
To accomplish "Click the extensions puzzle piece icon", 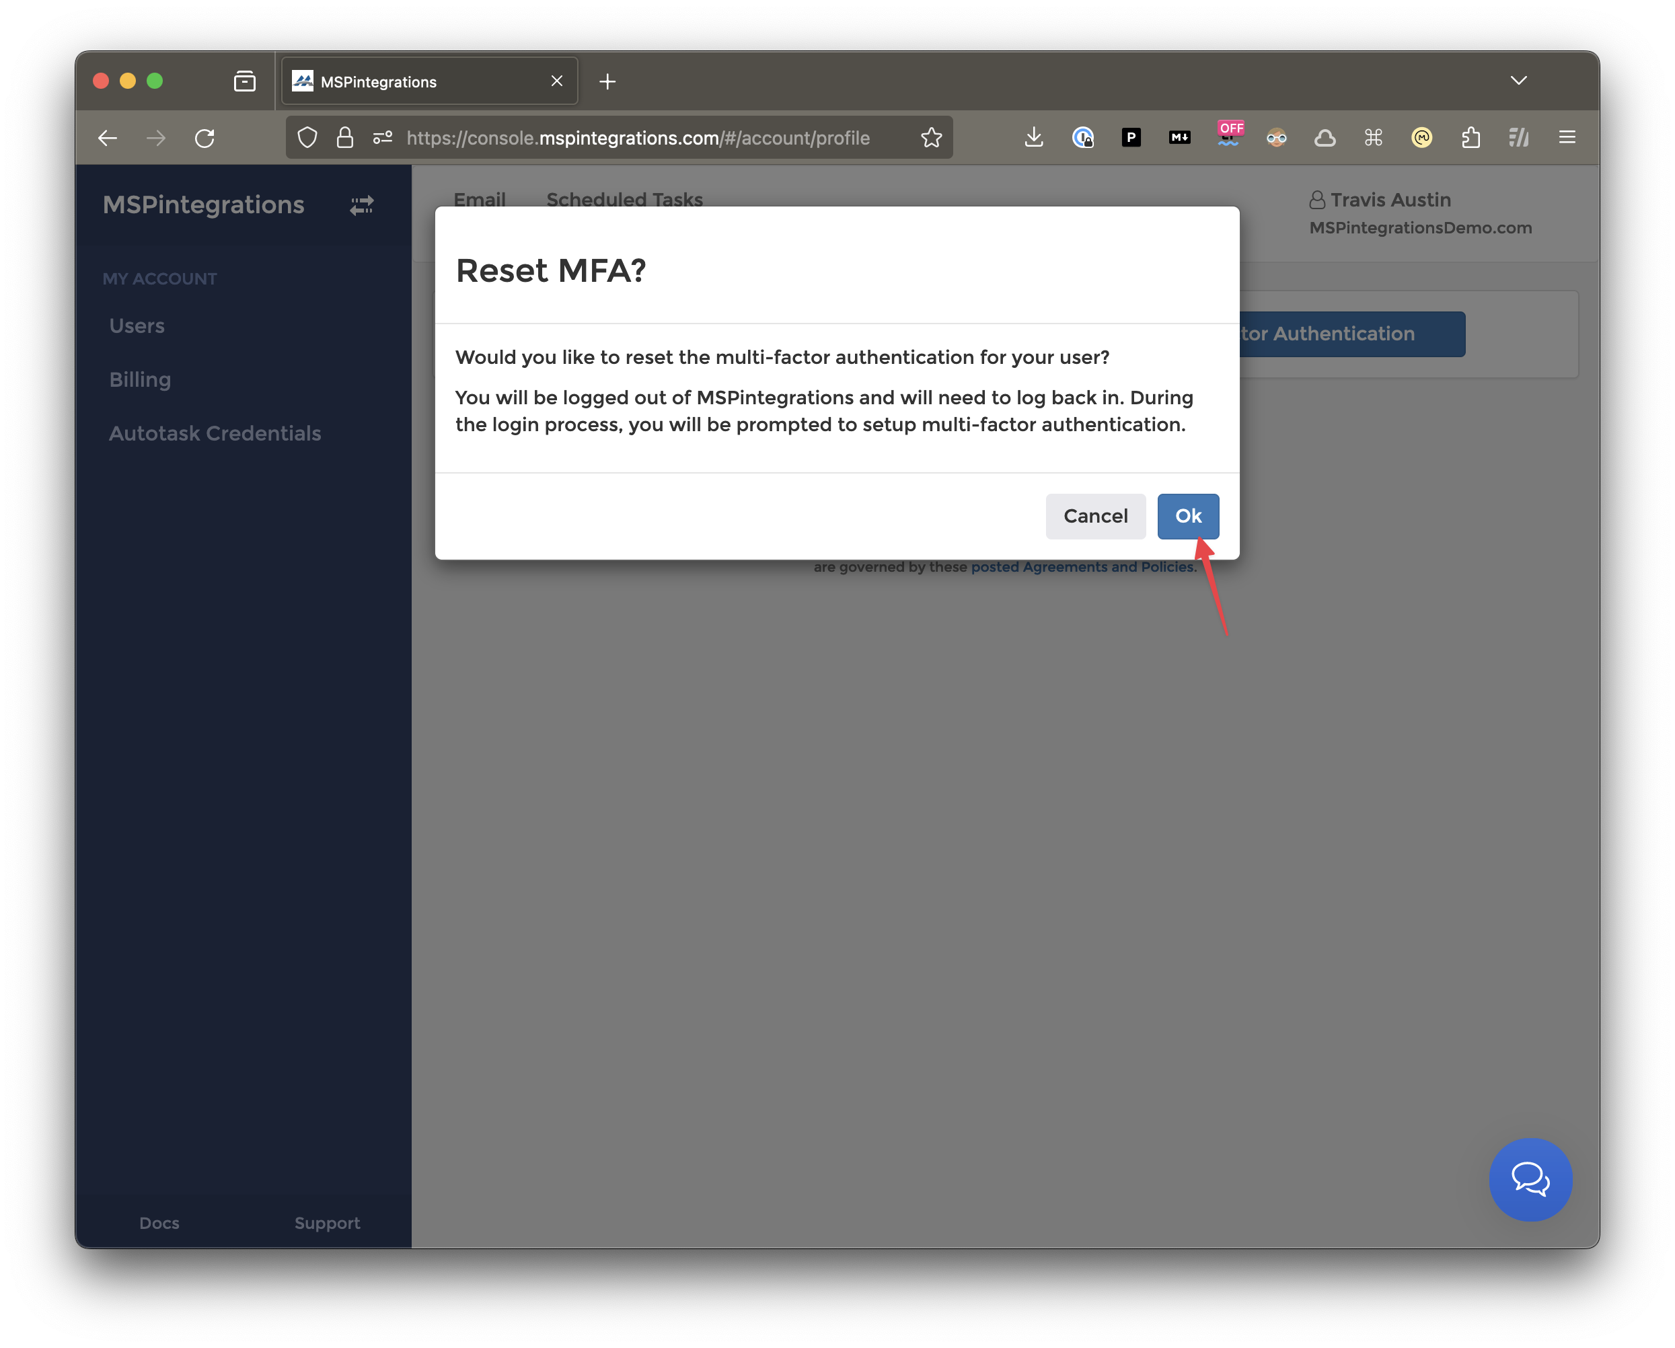I will 1470,137.
